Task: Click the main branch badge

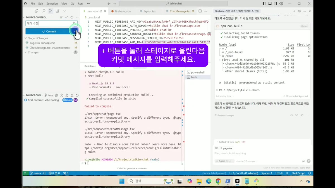Action: [x=67, y=100]
